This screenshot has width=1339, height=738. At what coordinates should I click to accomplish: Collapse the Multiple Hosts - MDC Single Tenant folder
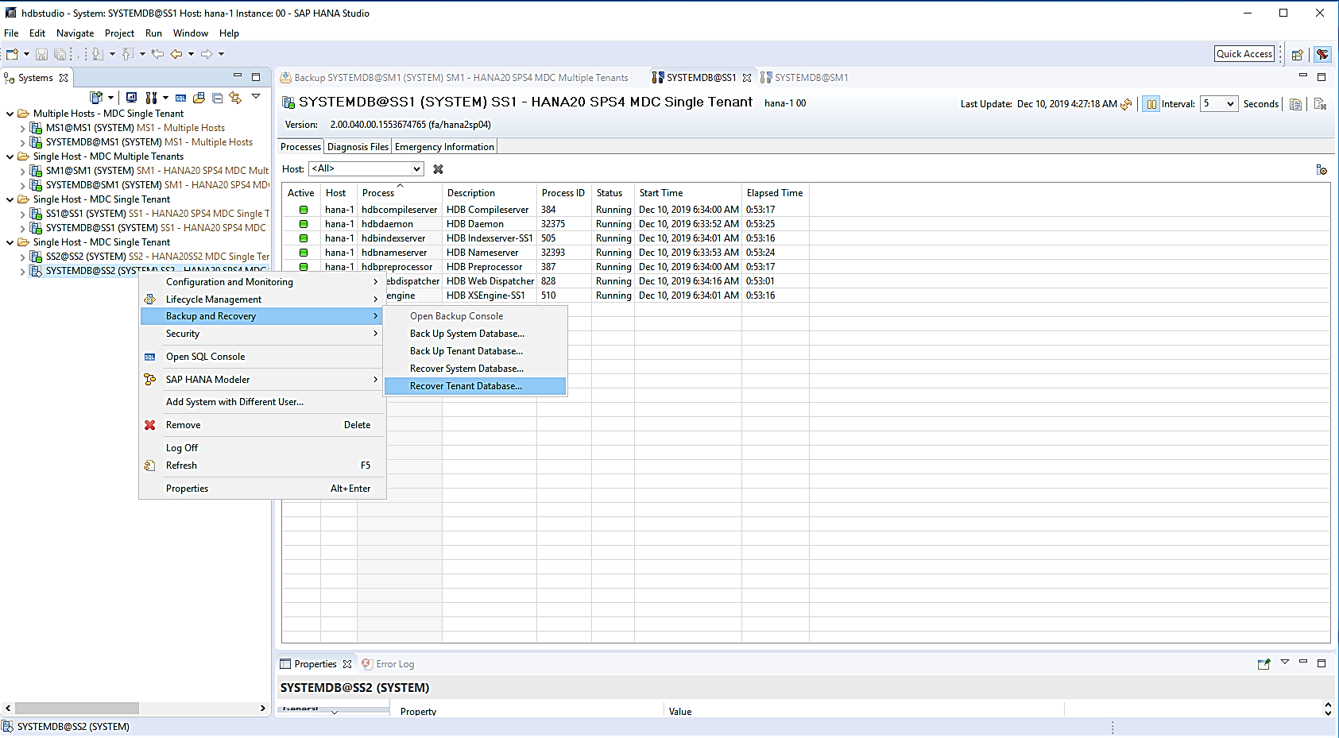pos(10,114)
